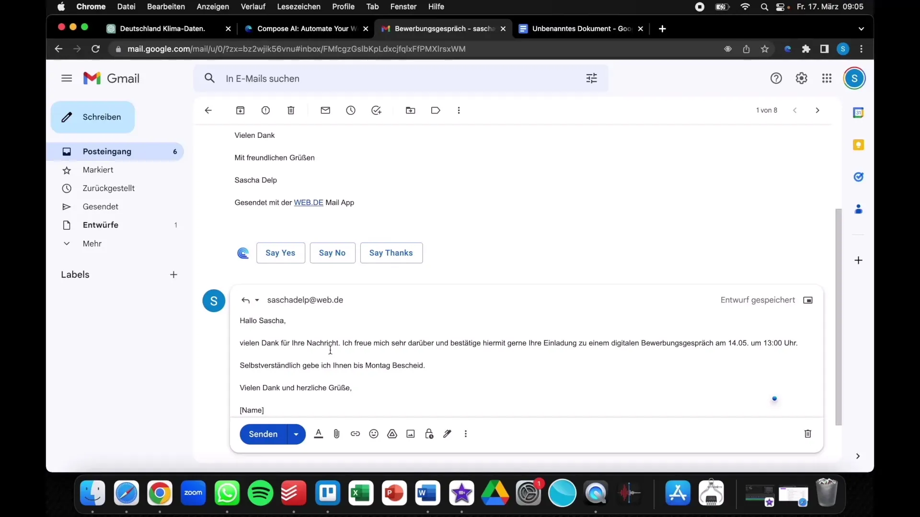920x517 pixels.
Task: Open Google Keep side panel
Action: 858,145
